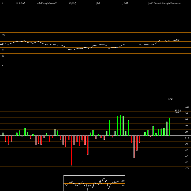Click the 20 label on MR axis

click(186, 132)
